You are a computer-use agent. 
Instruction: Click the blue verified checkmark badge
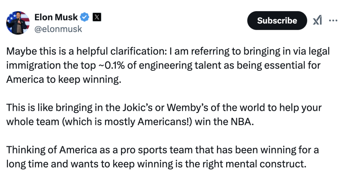coord(85,17)
